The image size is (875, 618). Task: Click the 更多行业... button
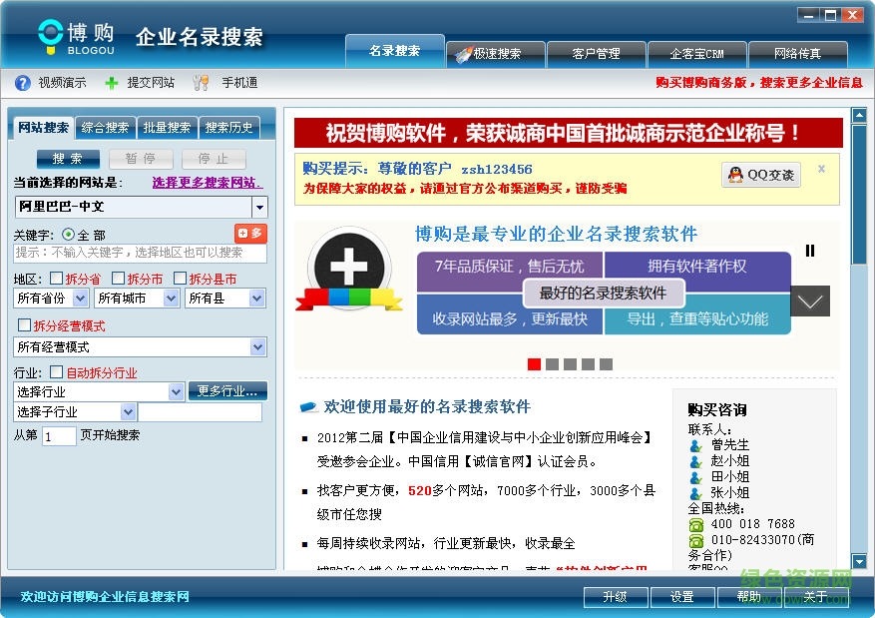(227, 391)
